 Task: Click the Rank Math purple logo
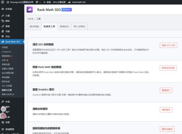(30, 9)
